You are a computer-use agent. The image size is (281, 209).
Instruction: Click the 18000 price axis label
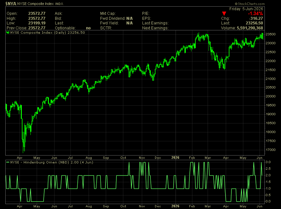[x=271, y=132]
